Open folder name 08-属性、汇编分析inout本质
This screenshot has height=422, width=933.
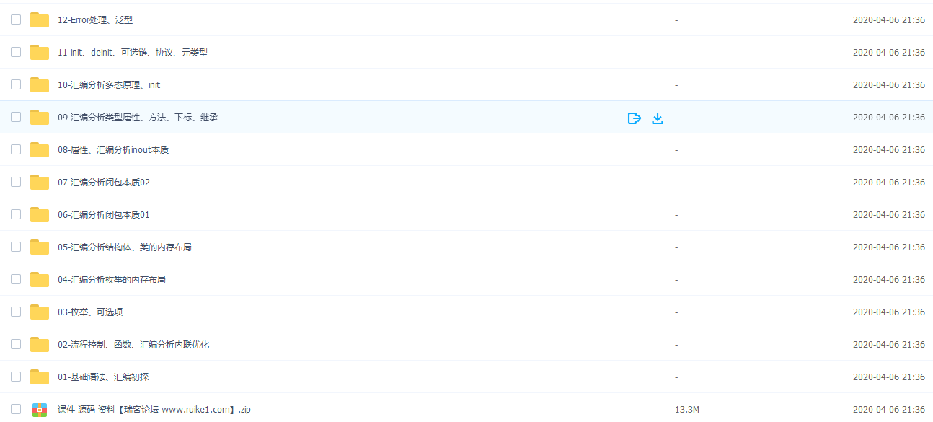pos(113,150)
